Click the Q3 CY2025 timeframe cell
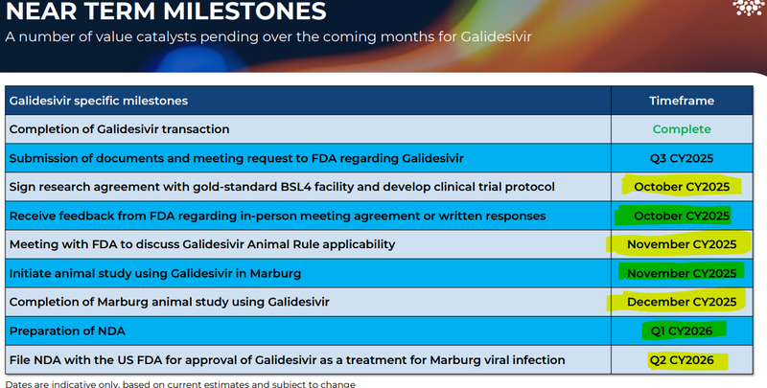The height and width of the screenshot is (388, 767). coord(682,157)
